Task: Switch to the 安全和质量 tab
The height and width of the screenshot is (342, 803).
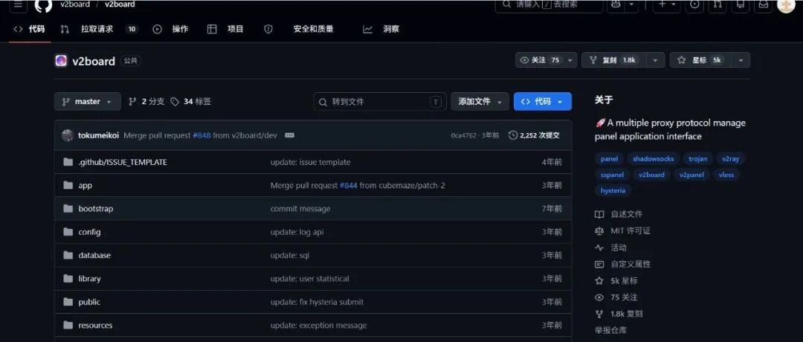Action: click(x=299, y=29)
